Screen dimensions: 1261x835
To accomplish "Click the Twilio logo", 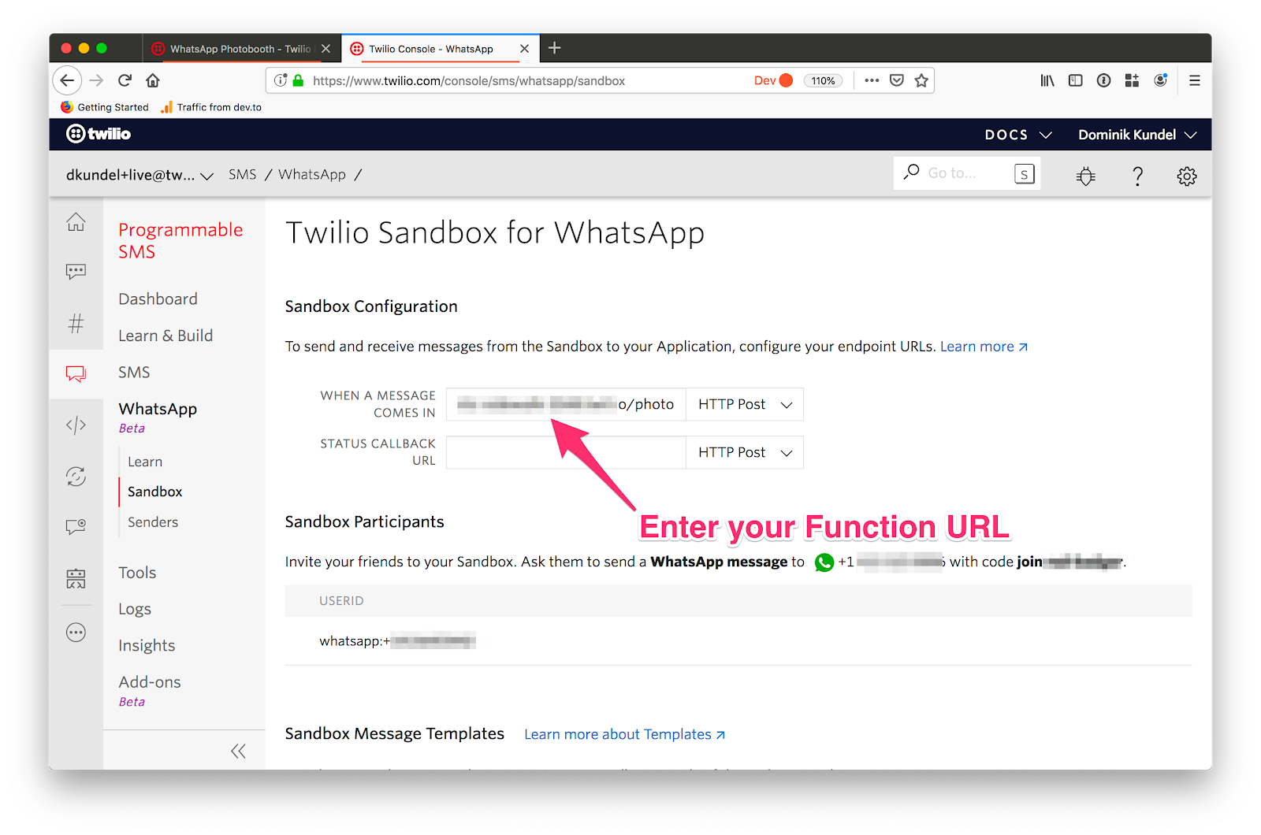I will click(99, 134).
